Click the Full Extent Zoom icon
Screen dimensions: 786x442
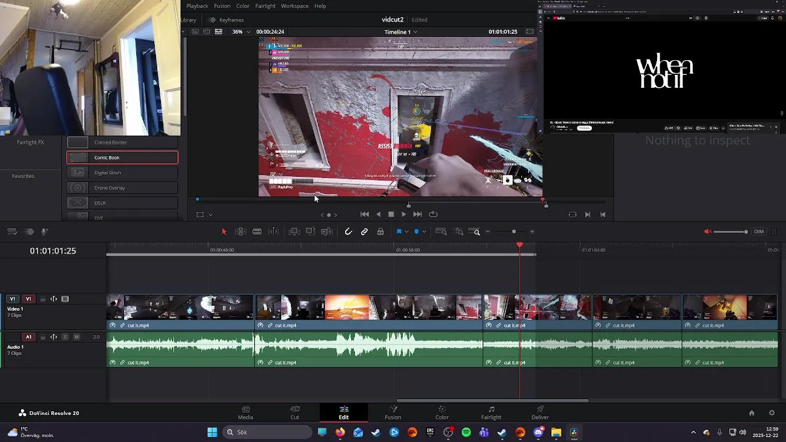(441, 231)
